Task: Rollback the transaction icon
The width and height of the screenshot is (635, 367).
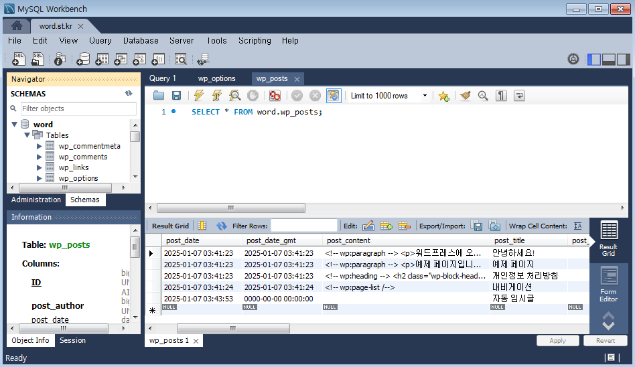Action: pos(315,96)
